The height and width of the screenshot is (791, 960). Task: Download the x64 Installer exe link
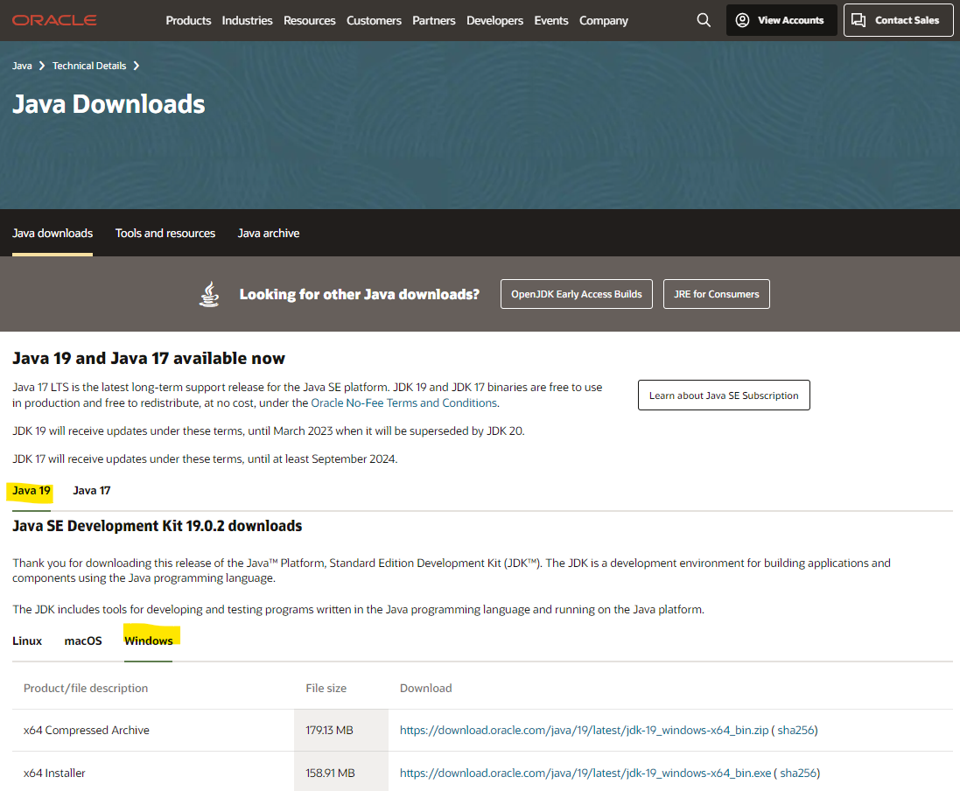(x=584, y=773)
